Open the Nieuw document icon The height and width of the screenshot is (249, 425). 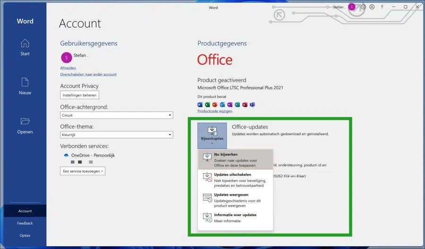[x=25, y=82]
